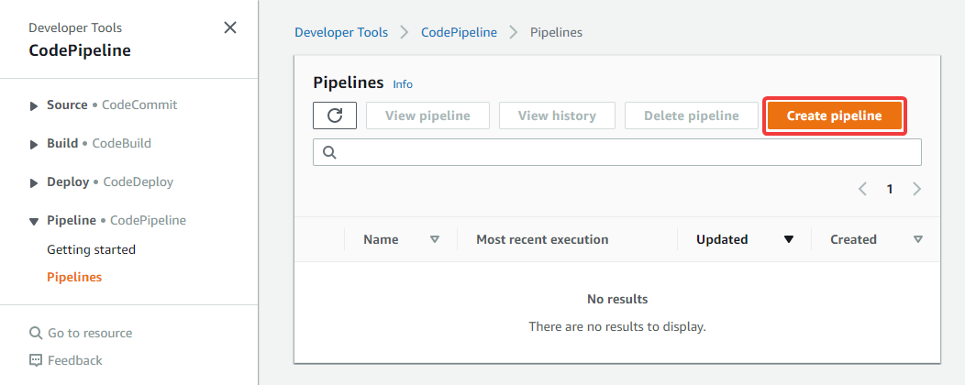The height and width of the screenshot is (385, 965).
Task: Click the pipelines search input field
Action: (617, 152)
